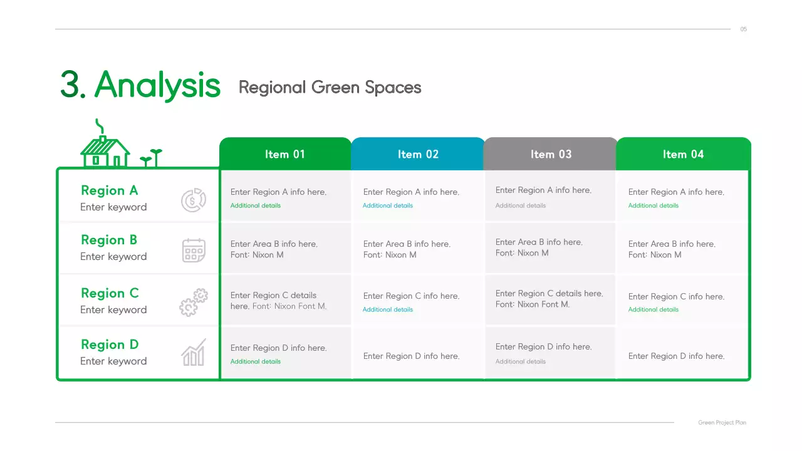Select the Green Project Plan footer text
The image size is (802, 451).
point(722,422)
